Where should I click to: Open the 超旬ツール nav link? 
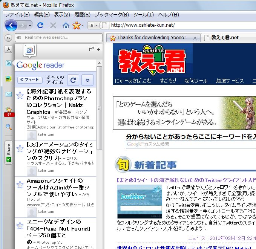point(196,81)
